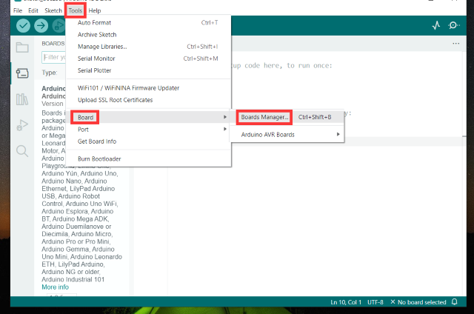Choose Auto Format from Tools menu

[x=148, y=23]
